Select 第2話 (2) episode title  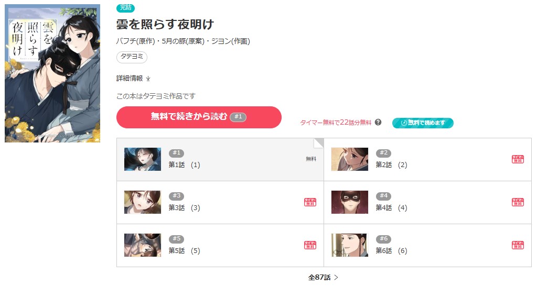[391, 165]
